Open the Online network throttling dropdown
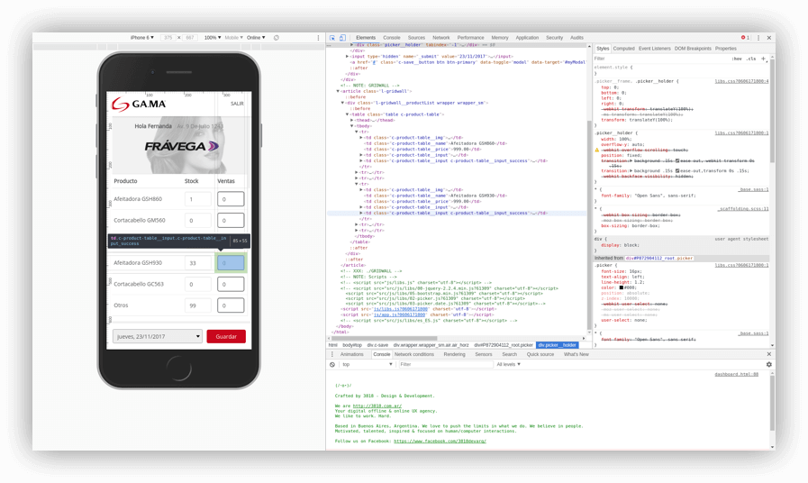This screenshot has width=808, height=483. (257, 38)
